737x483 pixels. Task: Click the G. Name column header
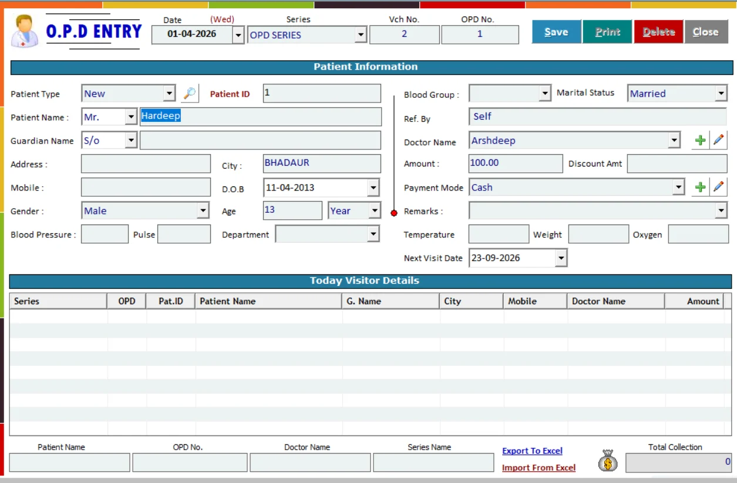391,301
